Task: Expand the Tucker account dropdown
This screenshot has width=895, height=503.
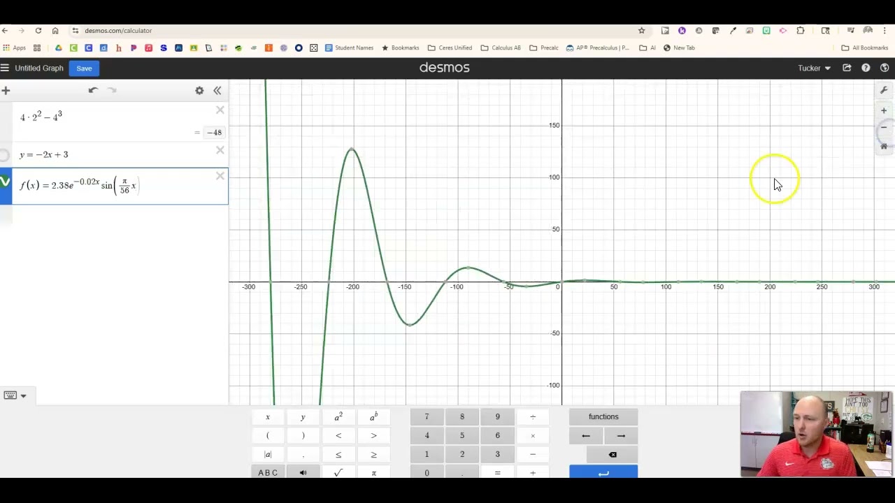Action: pyautogui.click(x=814, y=68)
